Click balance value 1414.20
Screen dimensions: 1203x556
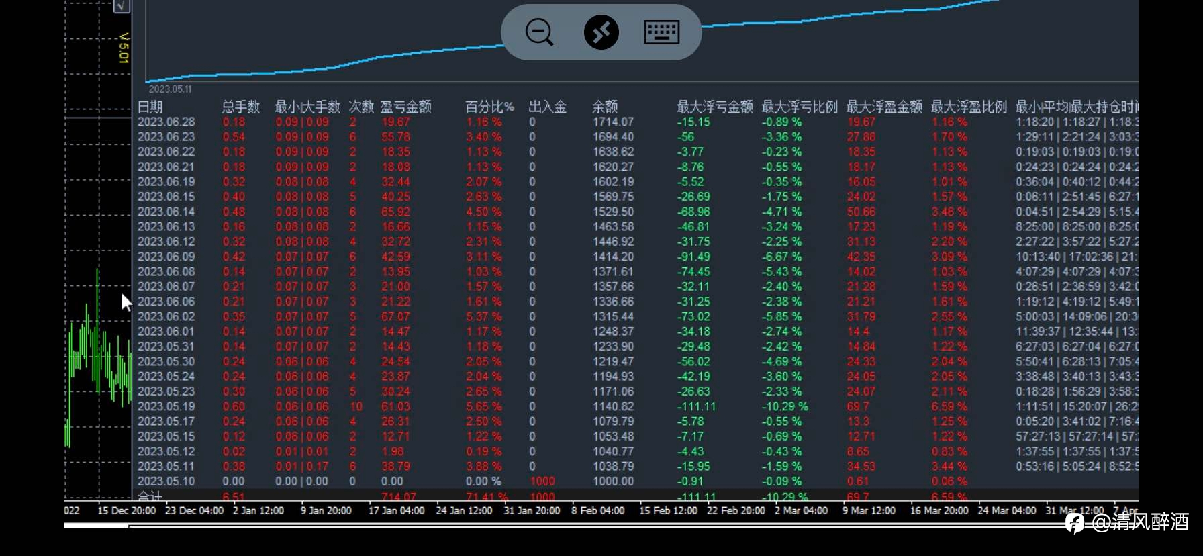[x=613, y=257]
